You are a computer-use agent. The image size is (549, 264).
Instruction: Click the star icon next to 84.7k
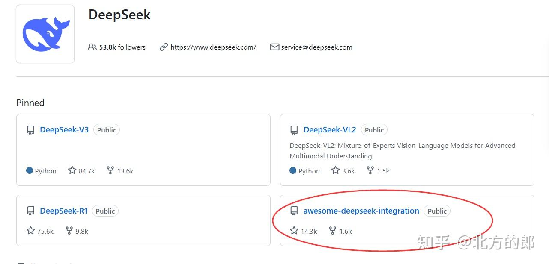coord(72,170)
